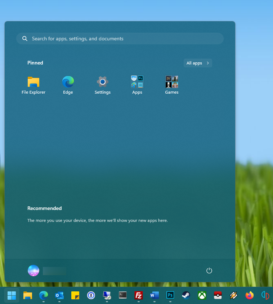Launch FileZilla from the taskbar
Screen dimensions: 273x304
(x=139, y=295)
